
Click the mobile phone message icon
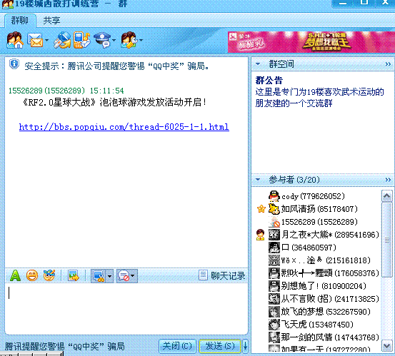click(x=82, y=40)
